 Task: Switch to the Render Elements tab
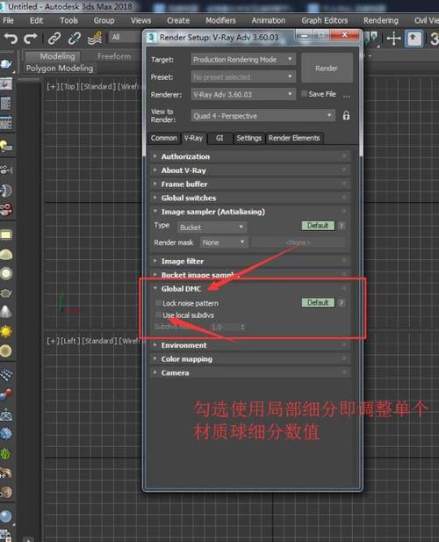coord(294,138)
